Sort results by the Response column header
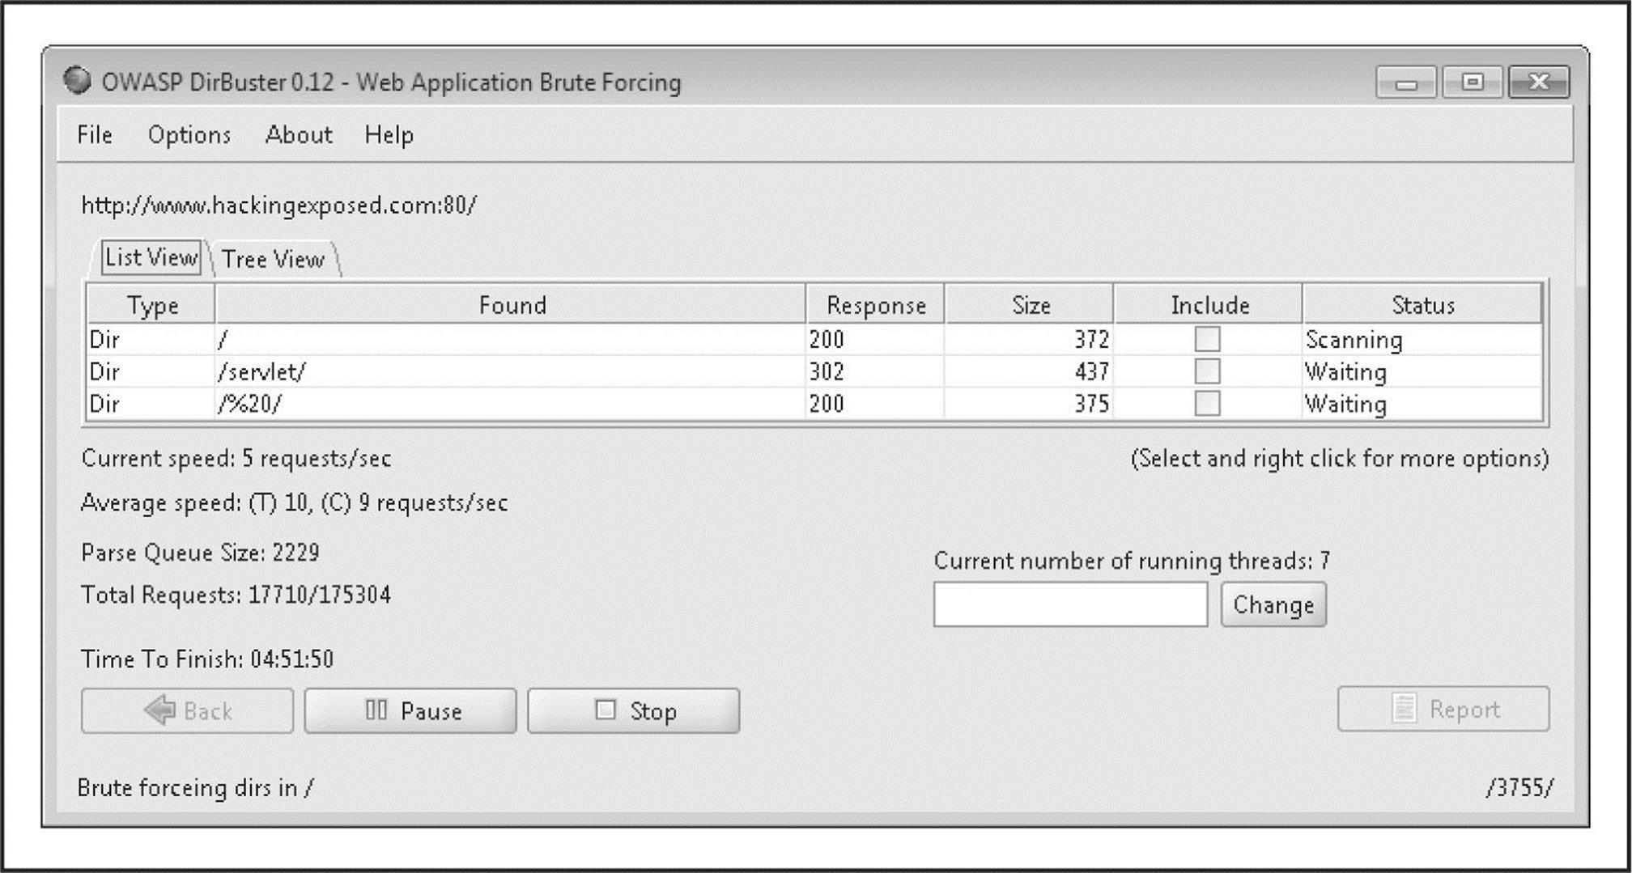The width and height of the screenshot is (1632, 873). tap(876, 305)
